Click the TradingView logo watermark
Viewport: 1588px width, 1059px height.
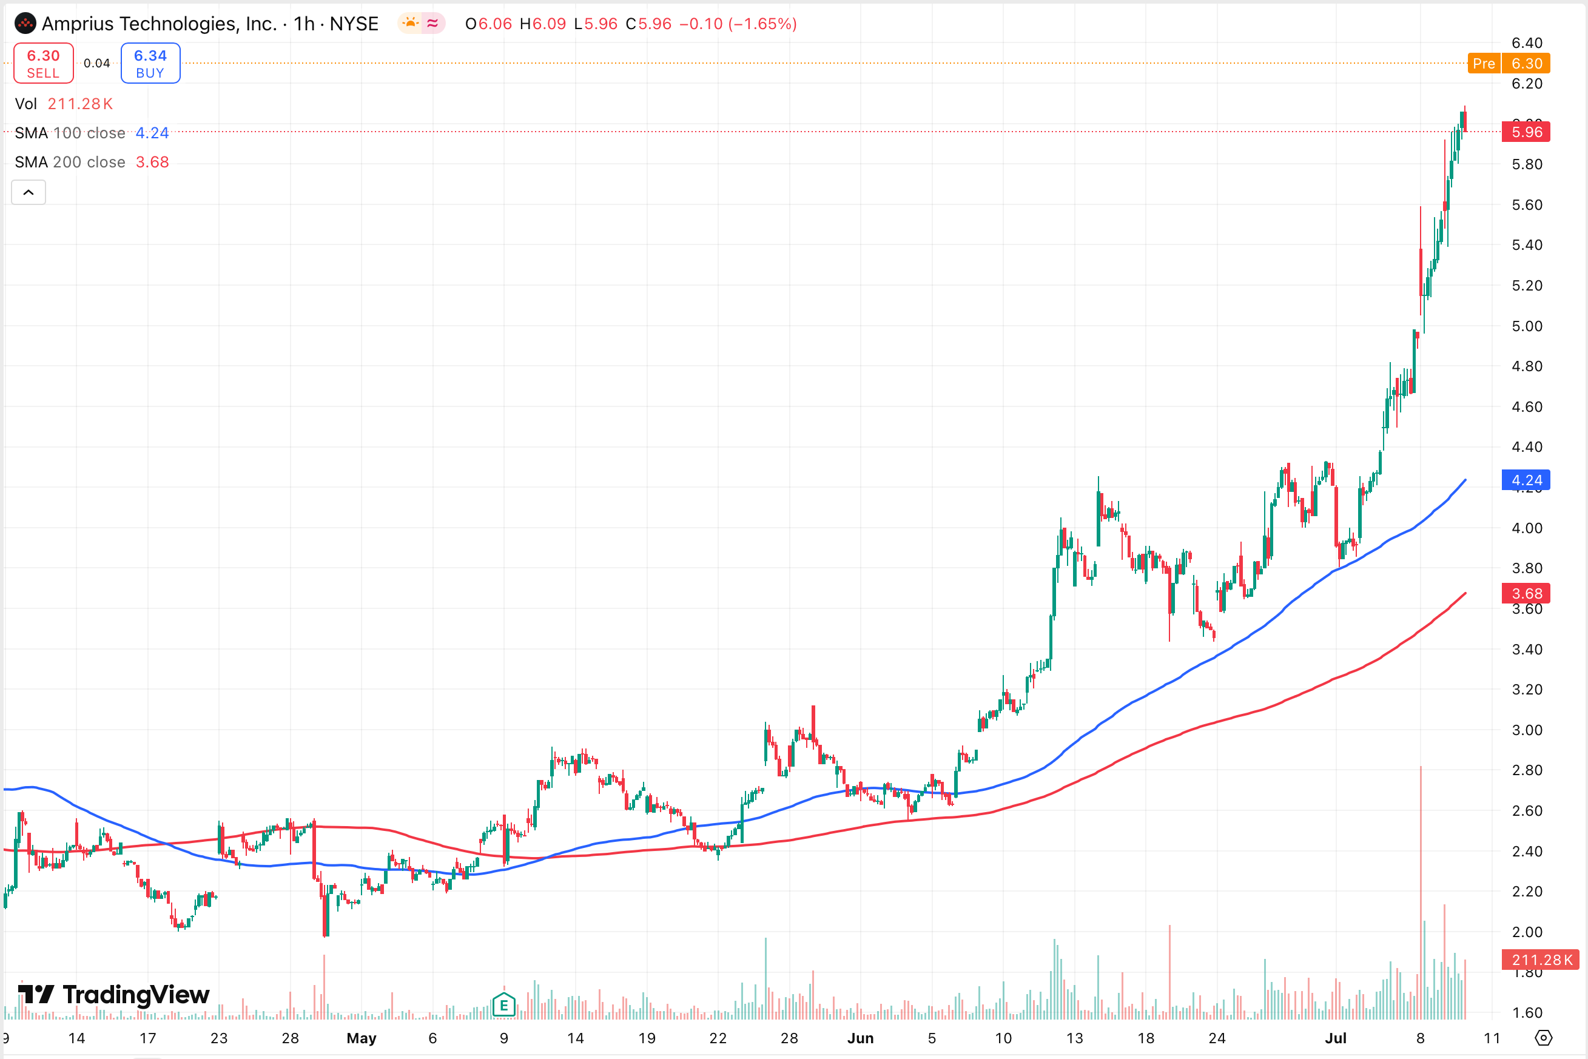pyautogui.click(x=113, y=994)
